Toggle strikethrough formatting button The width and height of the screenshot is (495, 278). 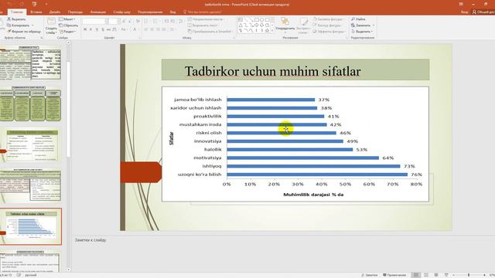pyautogui.click(x=108, y=29)
